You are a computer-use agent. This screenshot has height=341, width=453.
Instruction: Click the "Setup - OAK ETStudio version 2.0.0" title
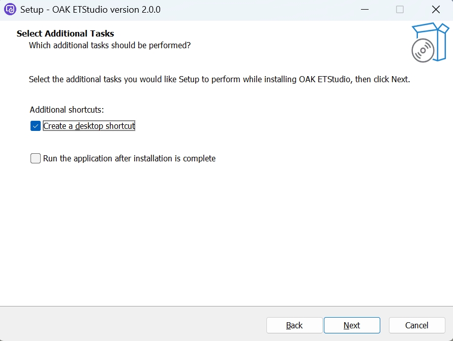(90, 10)
